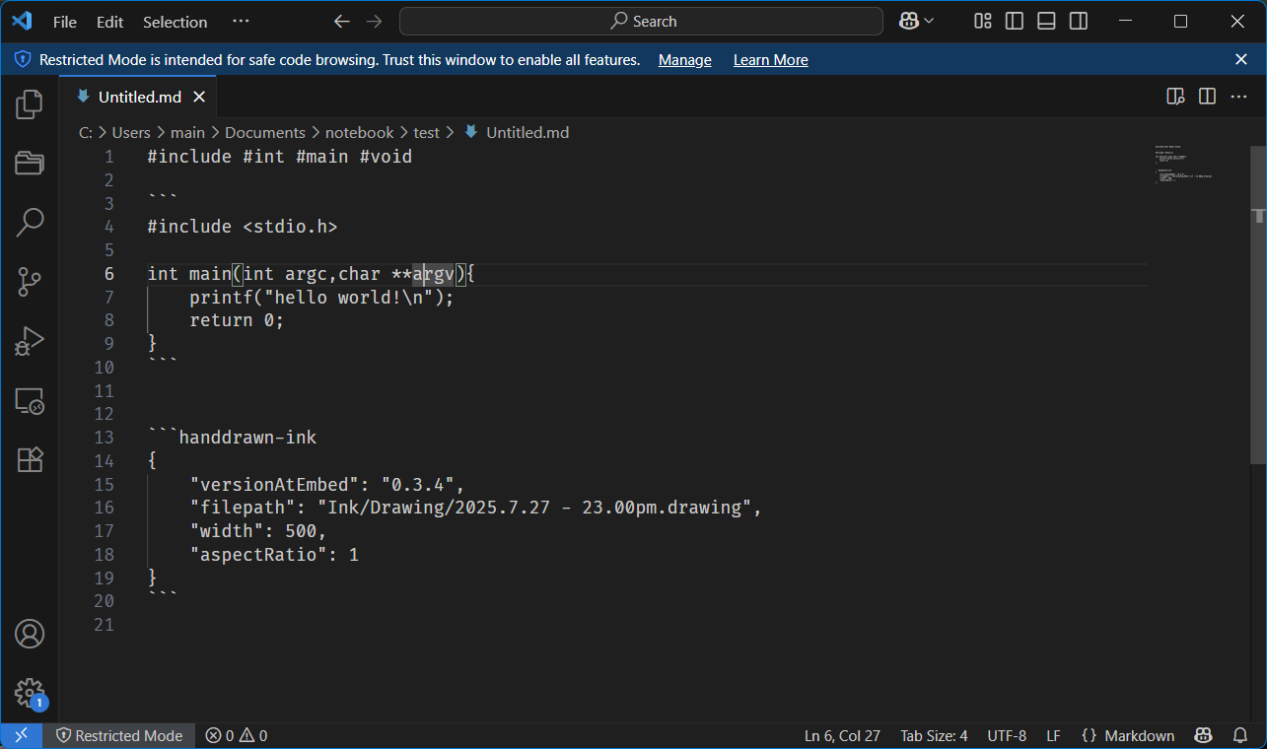Open editor More Actions ellipsis

pos(1237,96)
